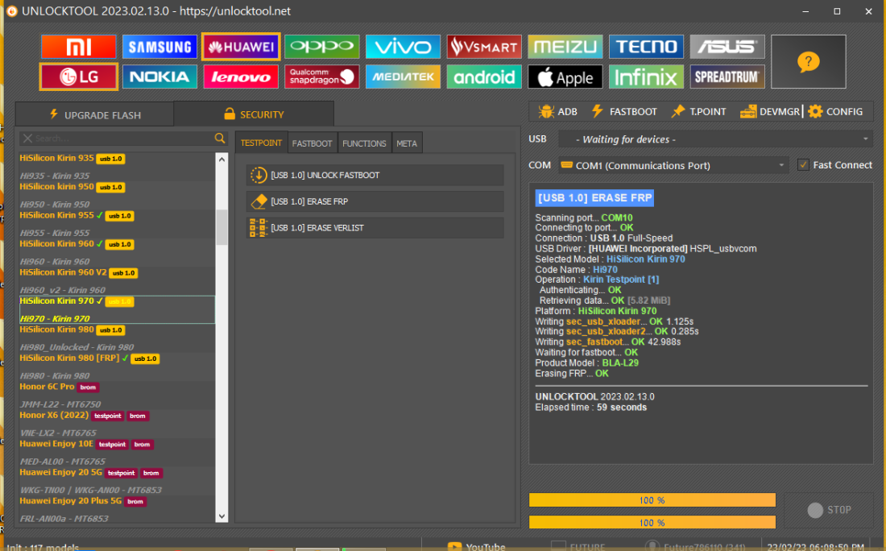The width and height of the screenshot is (886, 551).
Task: Click the STOP button
Action: click(x=829, y=510)
